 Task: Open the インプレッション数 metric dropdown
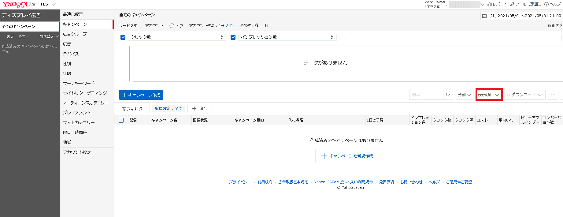click(287, 37)
